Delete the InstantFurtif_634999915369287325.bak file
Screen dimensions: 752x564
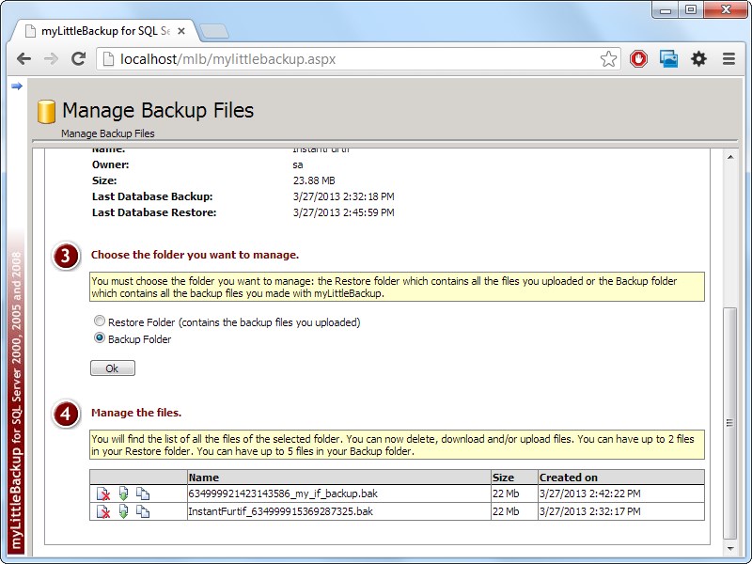pos(103,511)
